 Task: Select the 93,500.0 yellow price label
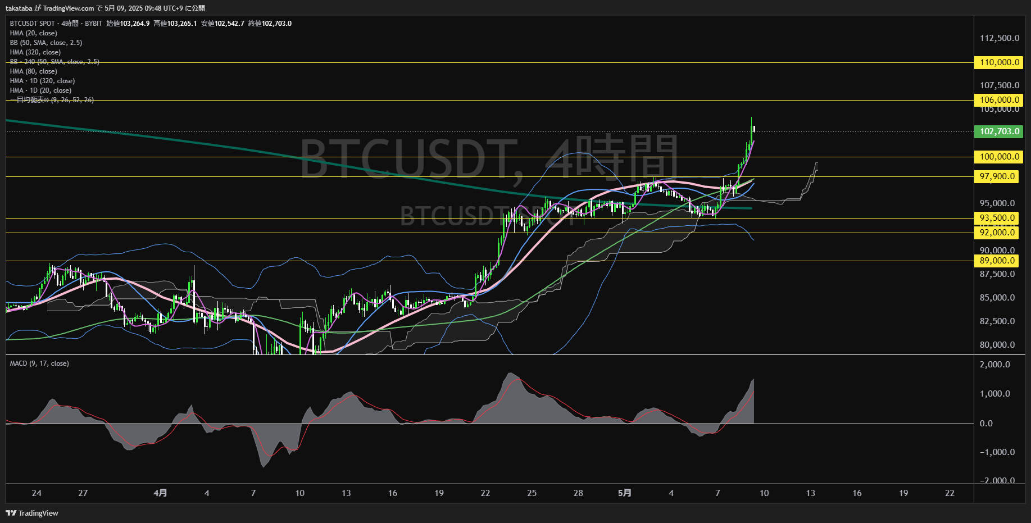click(996, 218)
